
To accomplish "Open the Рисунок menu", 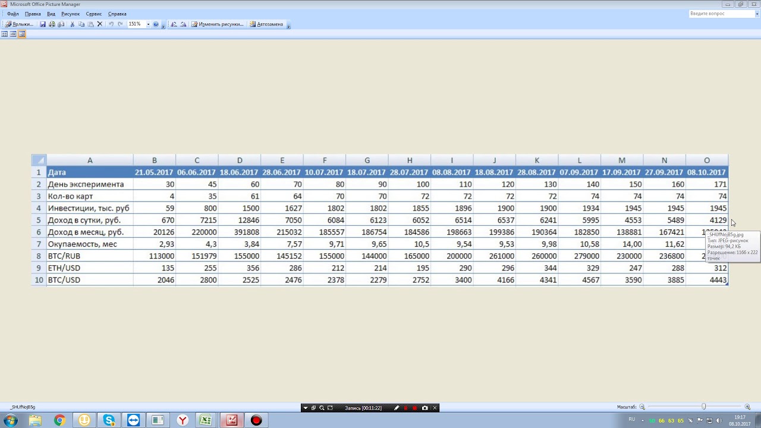I will point(70,14).
